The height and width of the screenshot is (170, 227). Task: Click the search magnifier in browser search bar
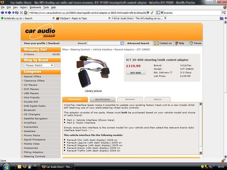pos(224,13)
